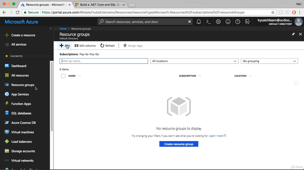
Task: Click the Storage accounts icon
Action: [x=7, y=151]
